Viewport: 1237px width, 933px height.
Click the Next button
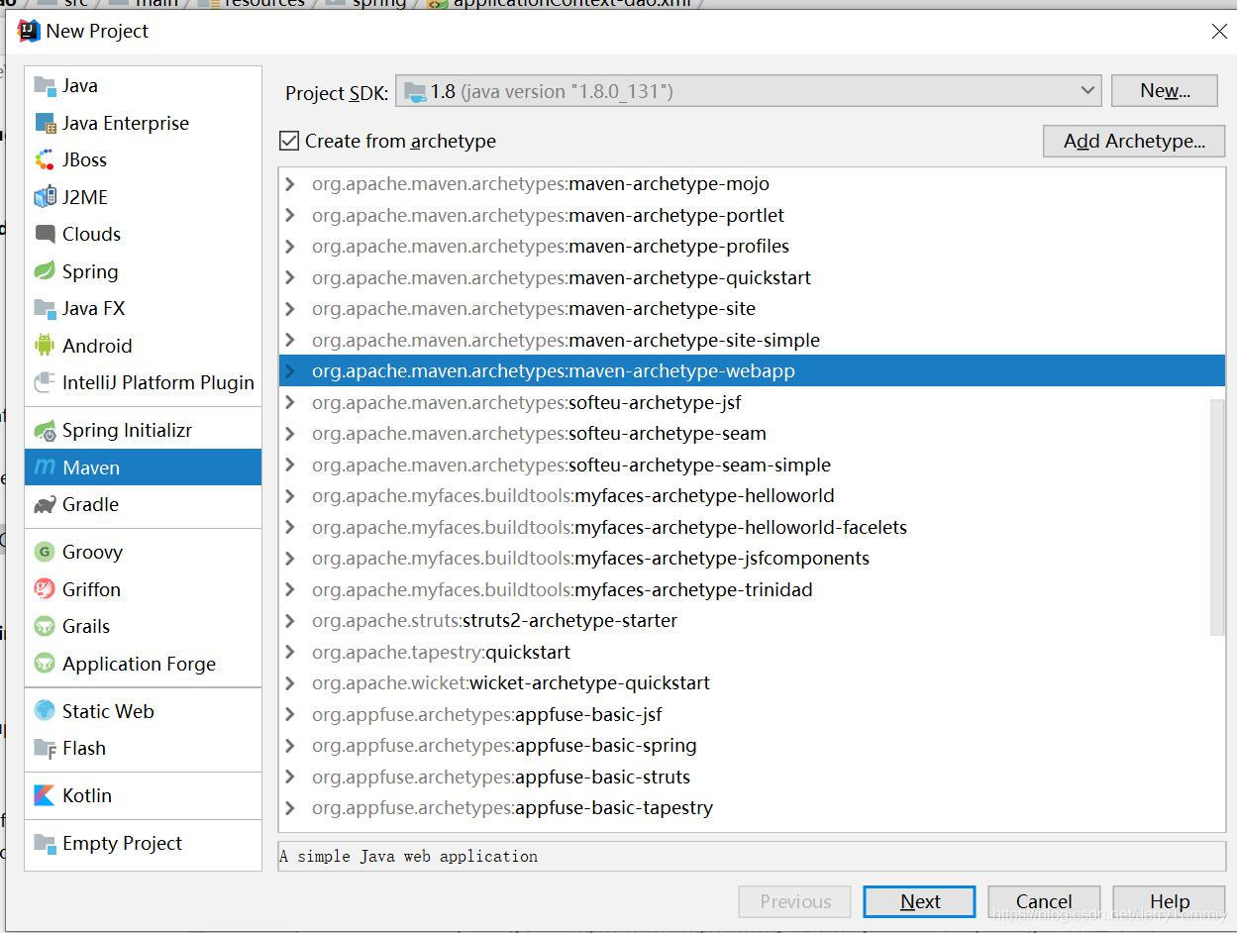919,901
